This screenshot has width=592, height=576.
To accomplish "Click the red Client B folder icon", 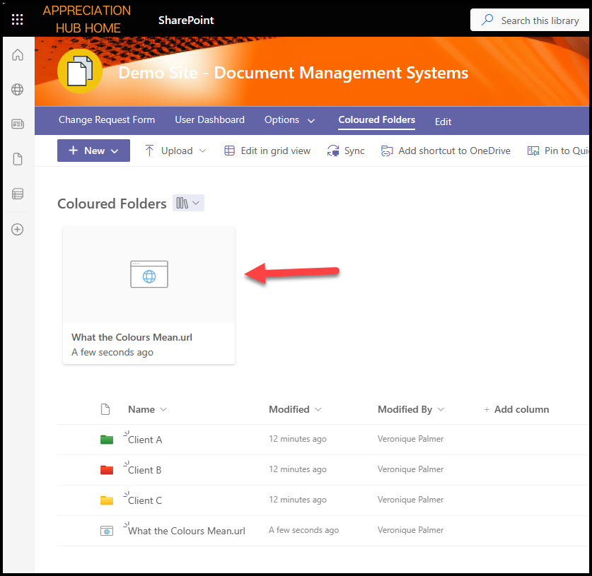I will [107, 470].
